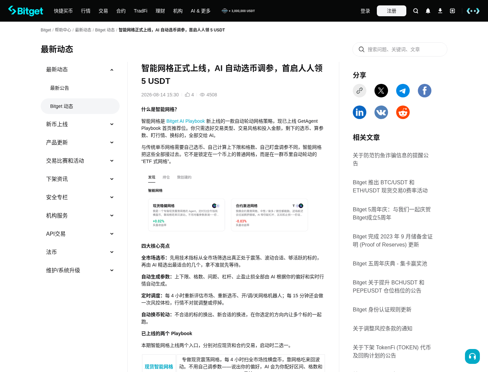Expand the 维护/系统升级 section
The height and width of the screenshot is (372, 488).
(x=112, y=270)
